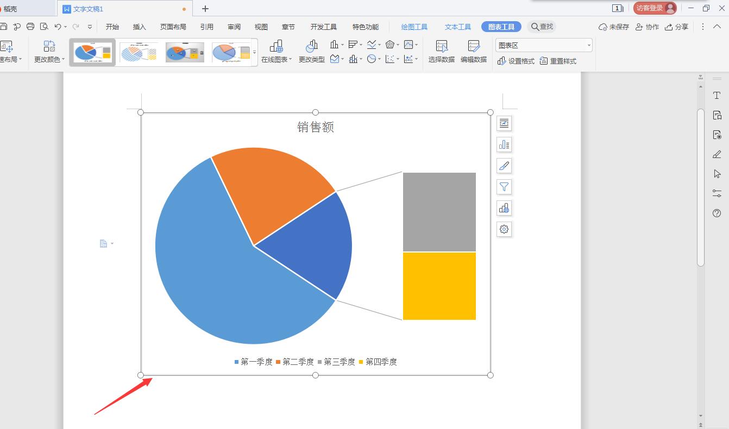Select the column chart type icon

[x=334, y=45]
